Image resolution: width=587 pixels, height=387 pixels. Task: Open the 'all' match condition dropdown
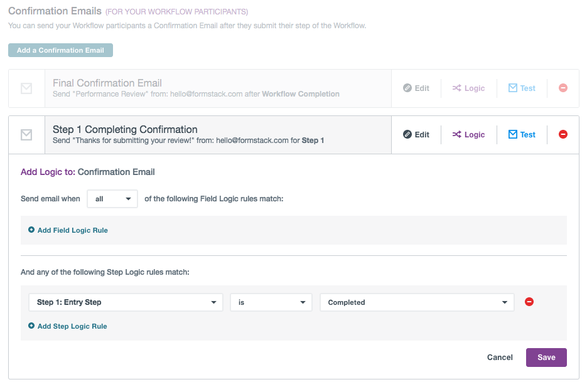112,199
